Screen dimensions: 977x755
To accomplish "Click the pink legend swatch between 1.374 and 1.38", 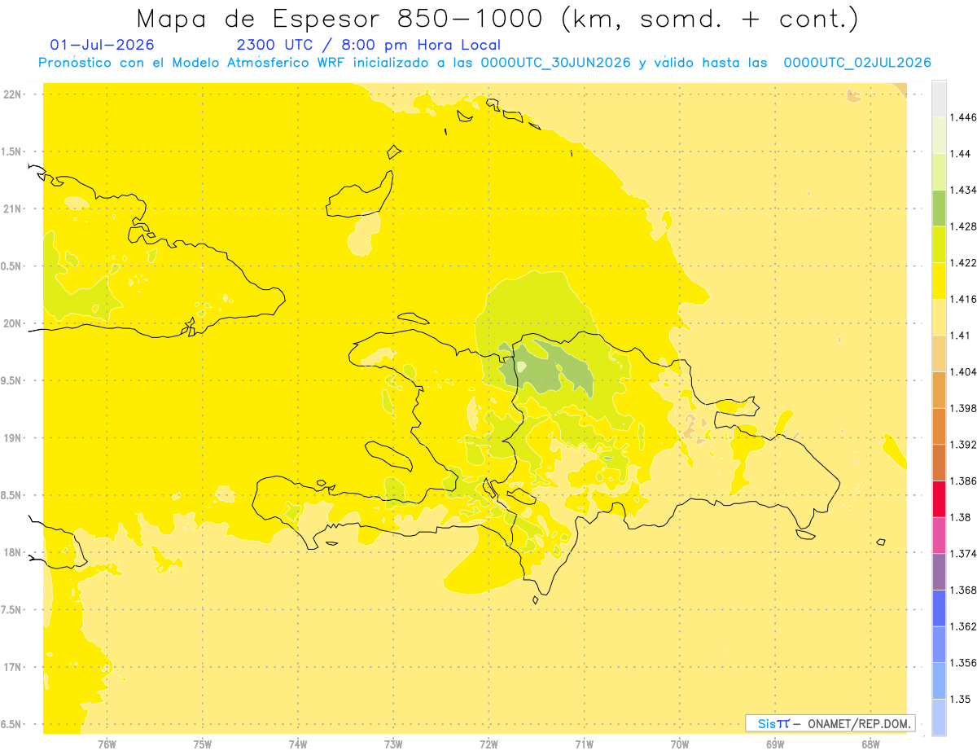I will tap(939, 535).
